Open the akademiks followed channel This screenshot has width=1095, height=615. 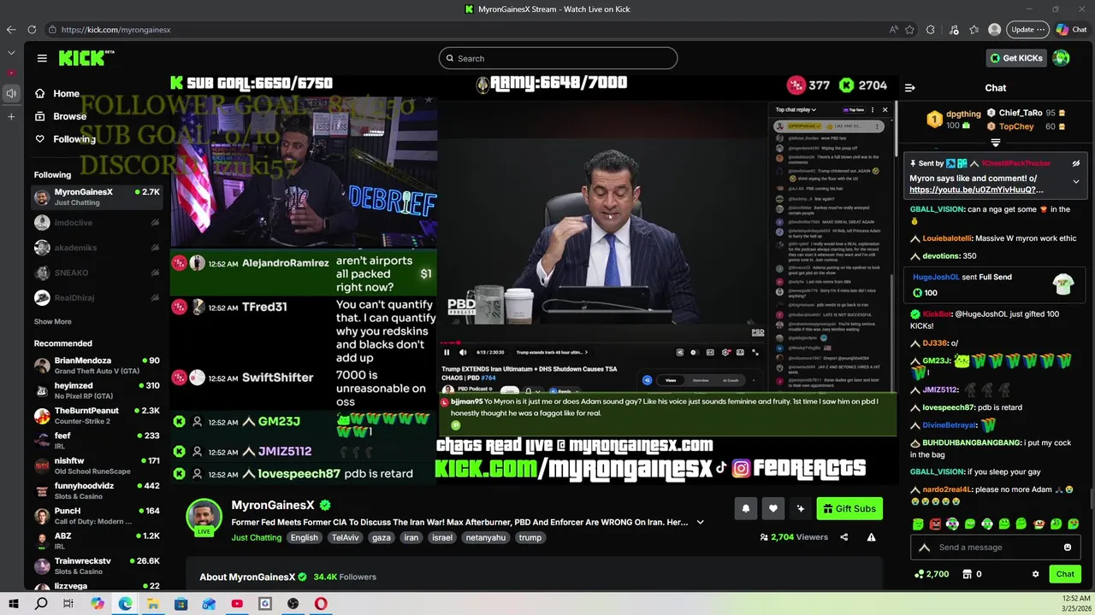[97, 248]
